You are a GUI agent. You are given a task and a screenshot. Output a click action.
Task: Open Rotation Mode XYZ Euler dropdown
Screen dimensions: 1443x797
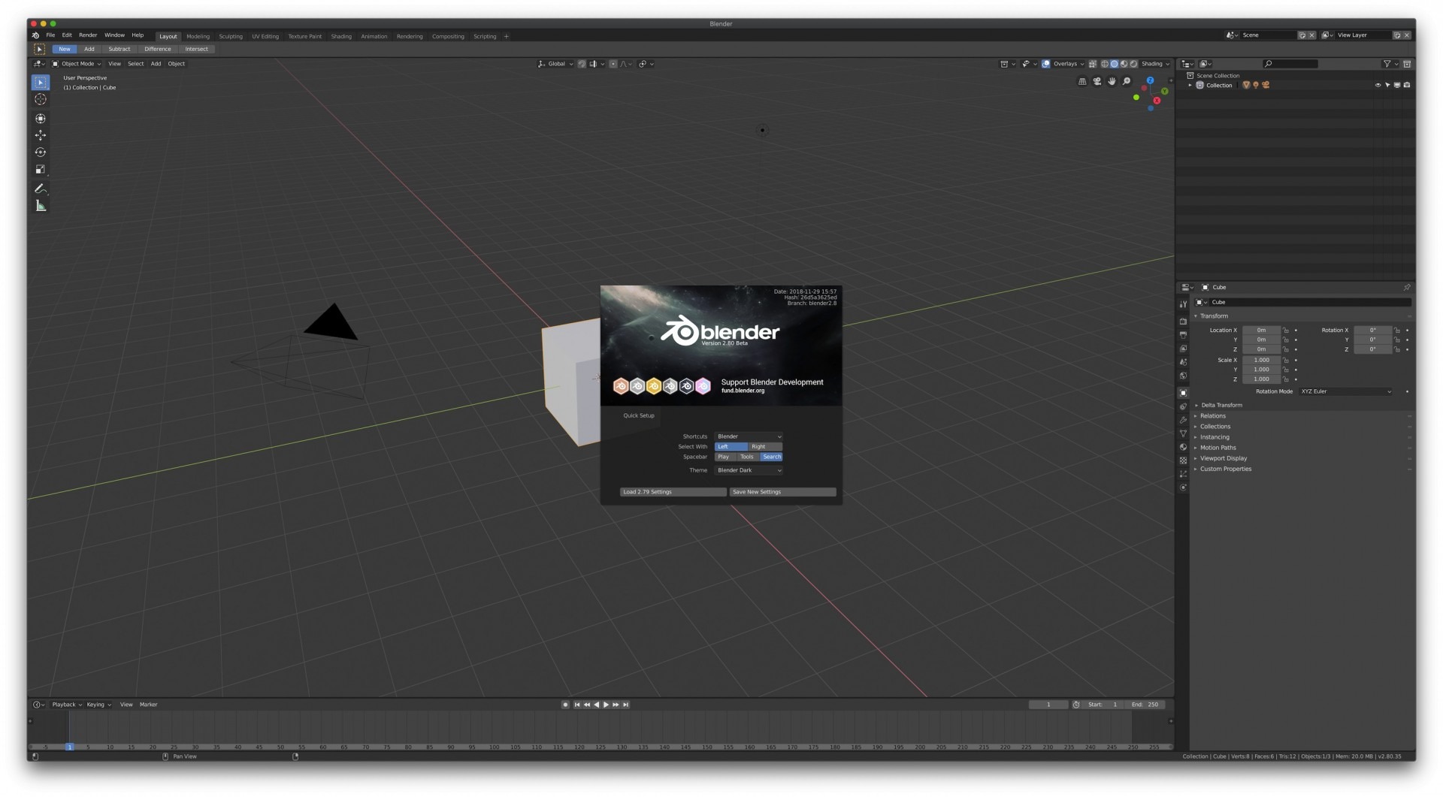click(1346, 391)
